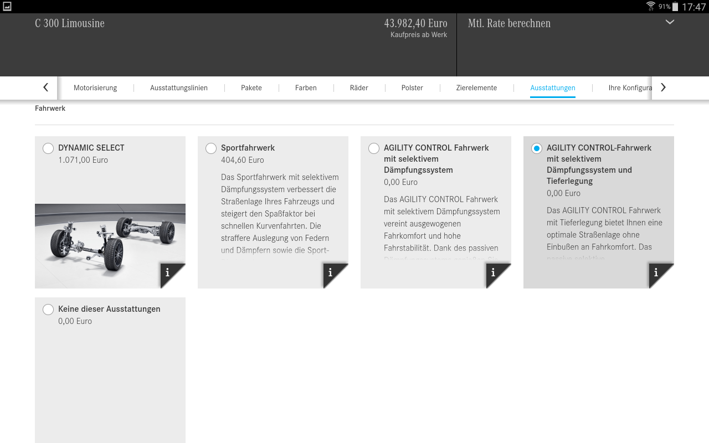Choose Keine dieser Ausstattungen radio button

tap(48, 309)
